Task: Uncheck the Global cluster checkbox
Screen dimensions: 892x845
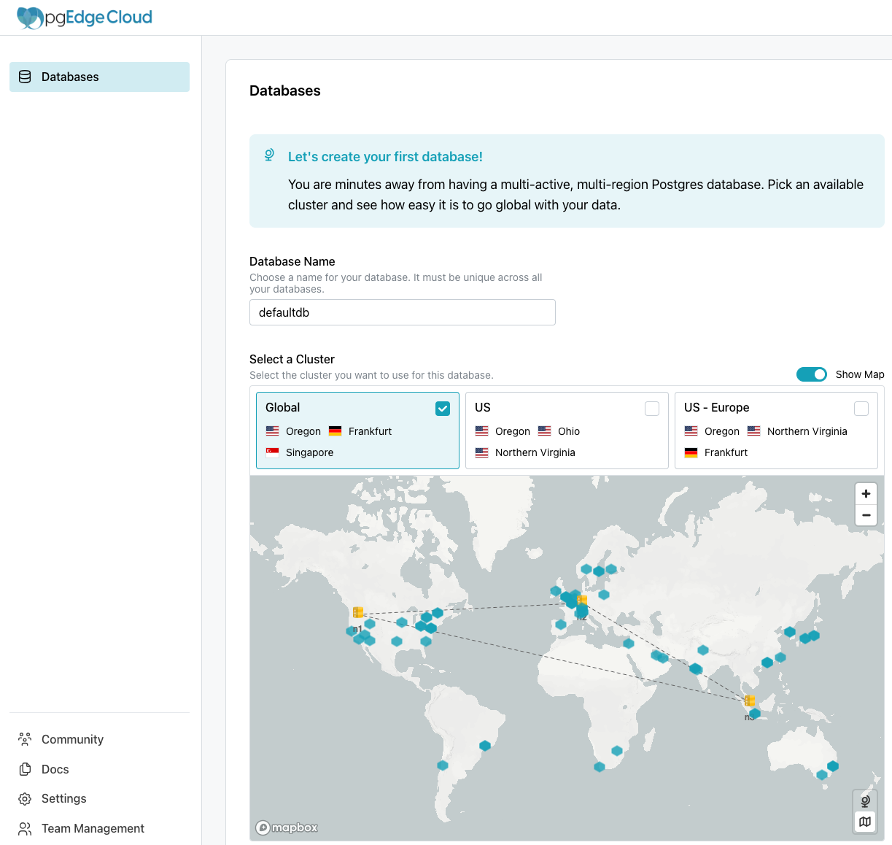Action: [x=443, y=409]
